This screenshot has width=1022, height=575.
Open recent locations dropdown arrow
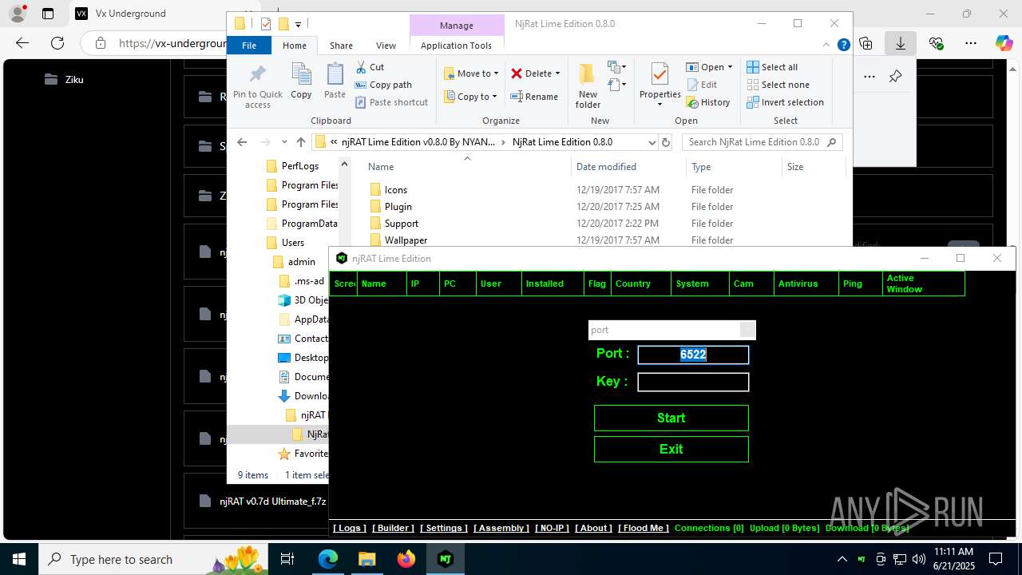click(284, 142)
